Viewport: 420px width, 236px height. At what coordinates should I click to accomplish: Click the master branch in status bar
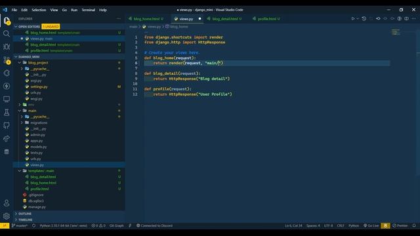click(x=20, y=226)
